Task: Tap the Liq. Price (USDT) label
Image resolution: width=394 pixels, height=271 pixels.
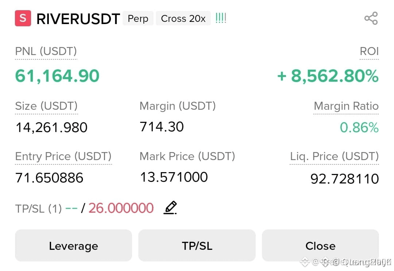Action: (334, 156)
